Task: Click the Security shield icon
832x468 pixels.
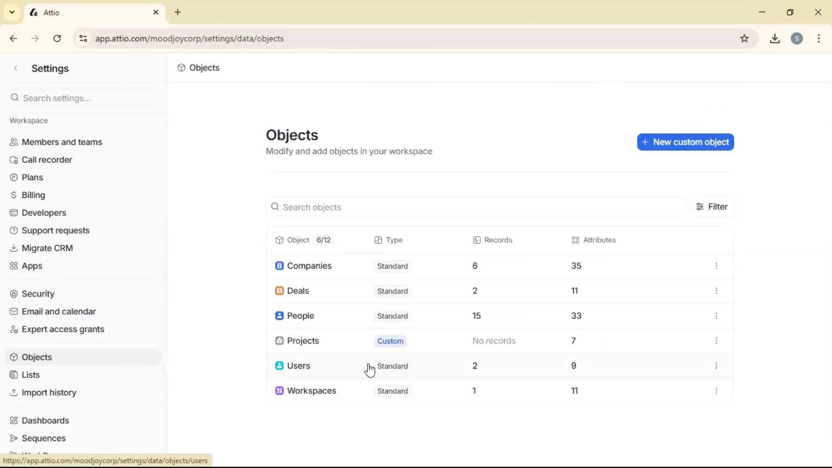Action: pyautogui.click(x=14, y=293)
